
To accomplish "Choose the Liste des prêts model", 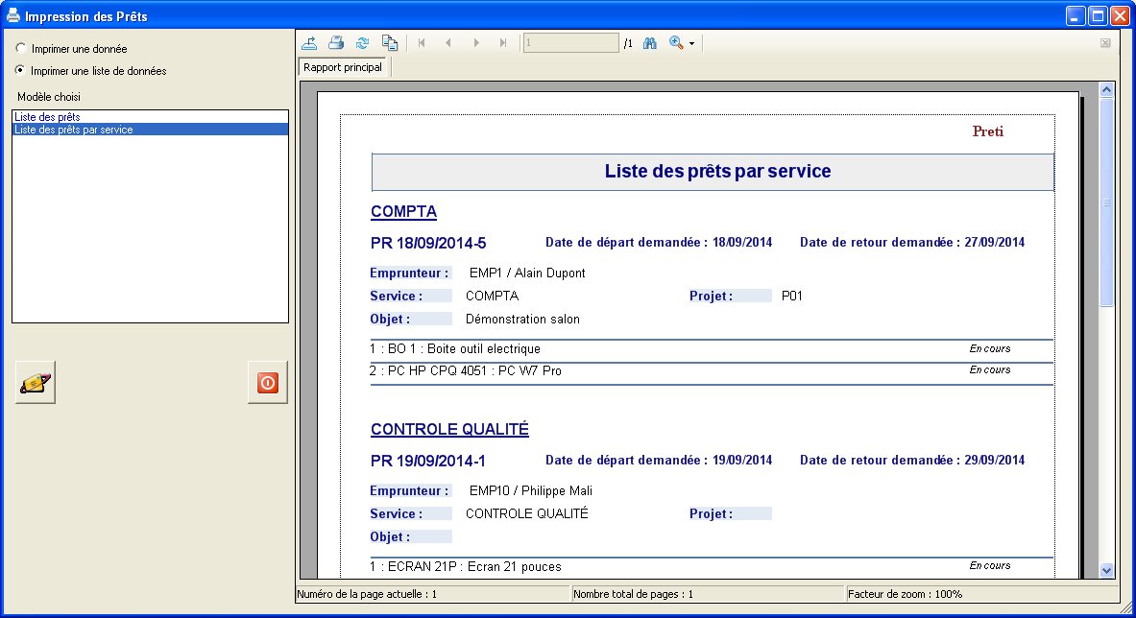I will click(150, 117).
